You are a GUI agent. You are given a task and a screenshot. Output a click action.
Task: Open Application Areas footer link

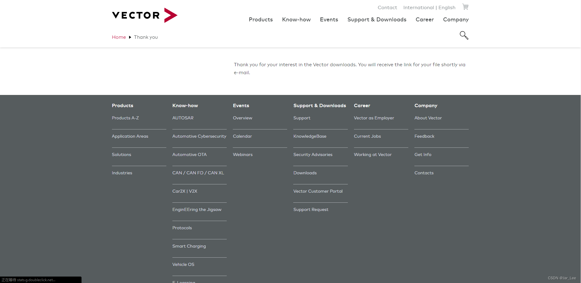pyautogui.click(x=130, y=136)
